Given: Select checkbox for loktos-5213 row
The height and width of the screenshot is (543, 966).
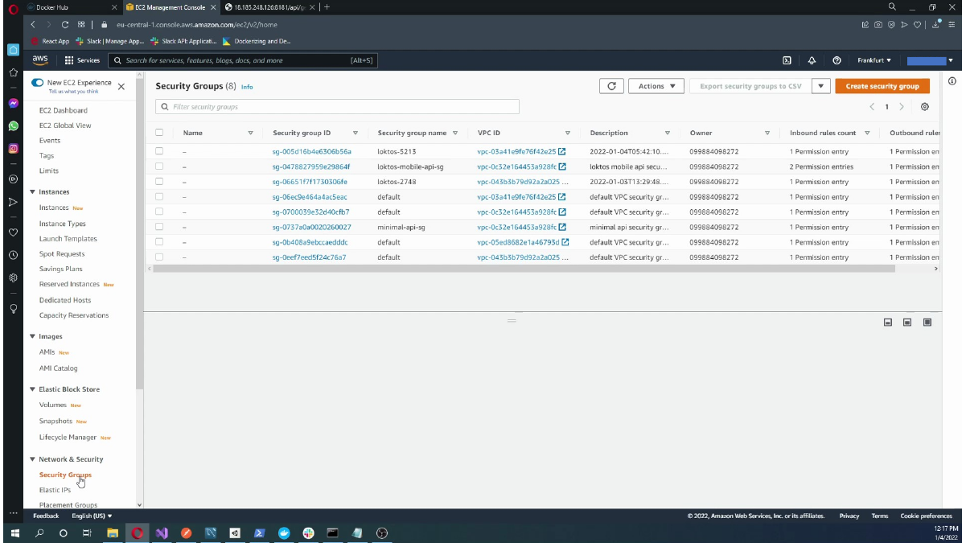Looking at the screenshot, I should 159,151.
